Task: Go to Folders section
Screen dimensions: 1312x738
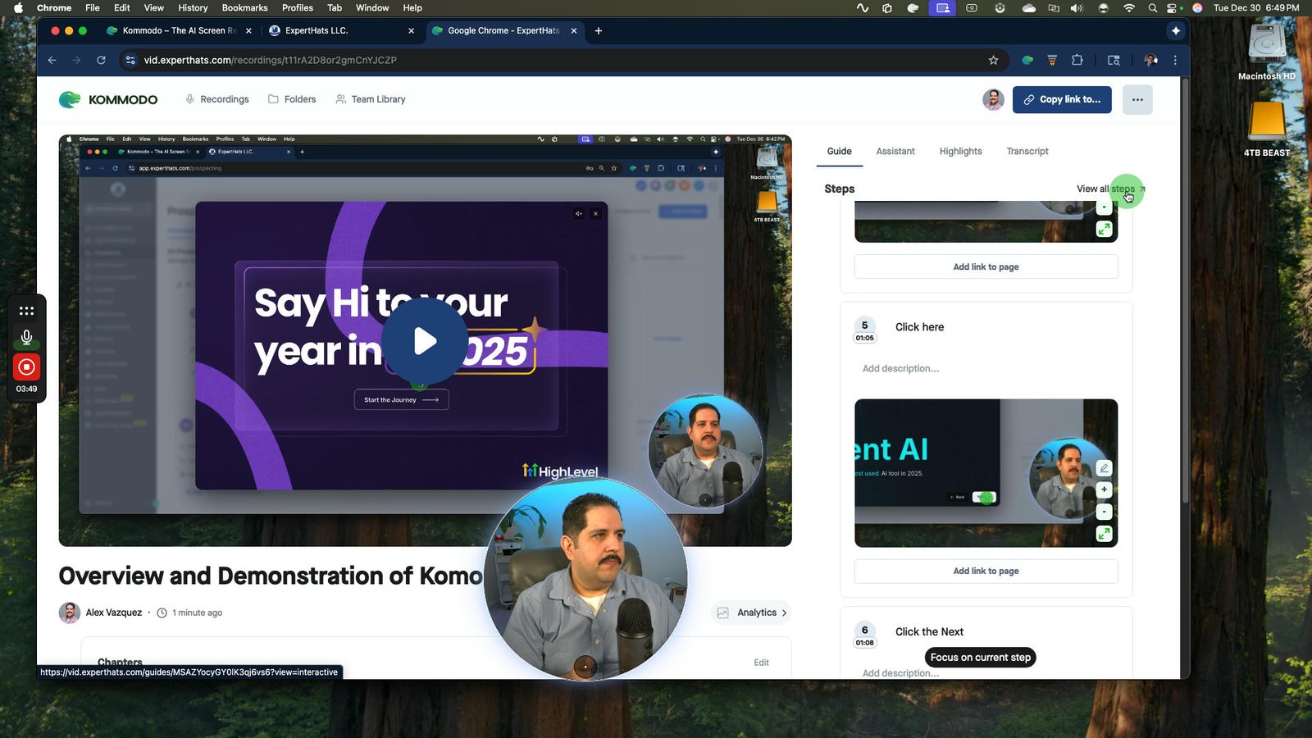Action: [x=292, y=99]
